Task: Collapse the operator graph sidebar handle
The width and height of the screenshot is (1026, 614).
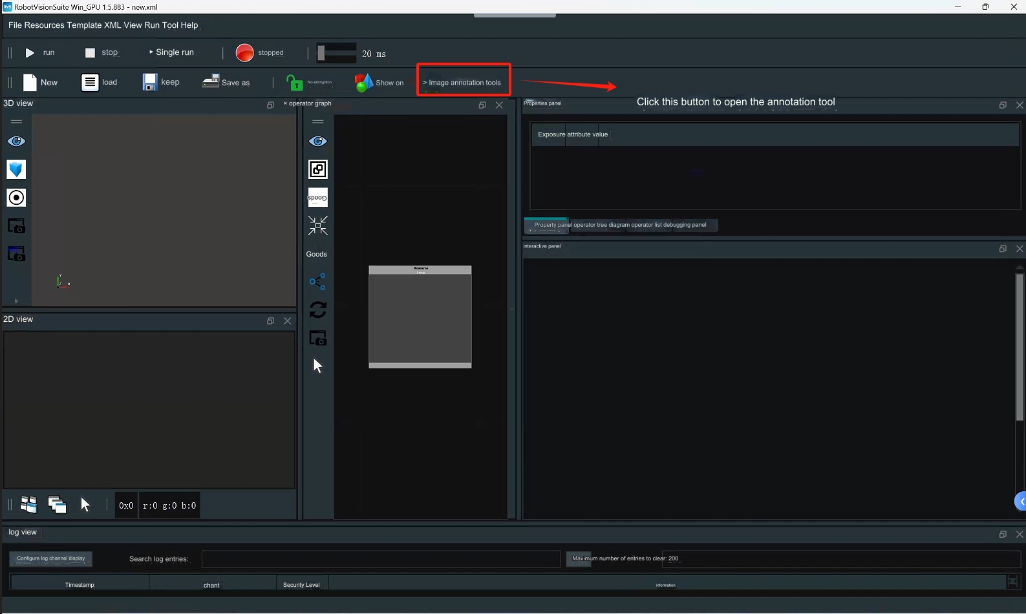Action: 317,122
